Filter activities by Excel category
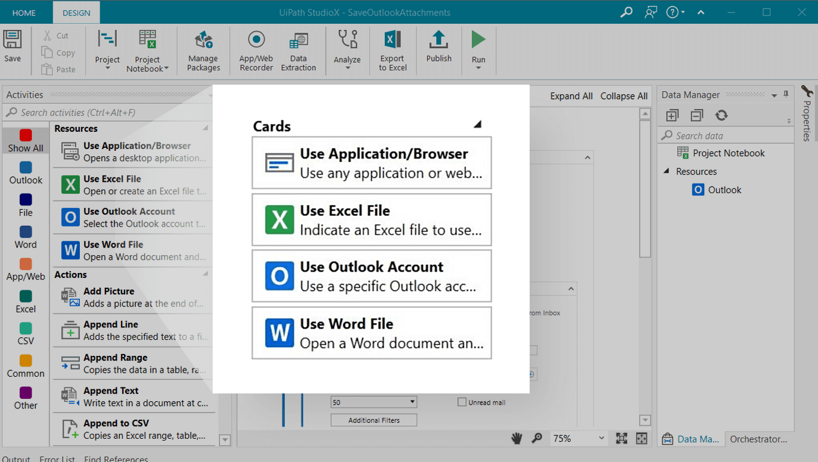Viewport: 818px width, 462px height. (26, 302)
